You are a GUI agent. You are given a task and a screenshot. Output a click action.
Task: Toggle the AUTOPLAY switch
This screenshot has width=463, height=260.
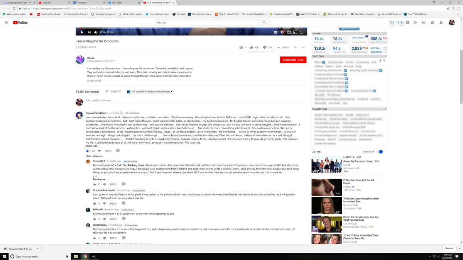(380, 152)
